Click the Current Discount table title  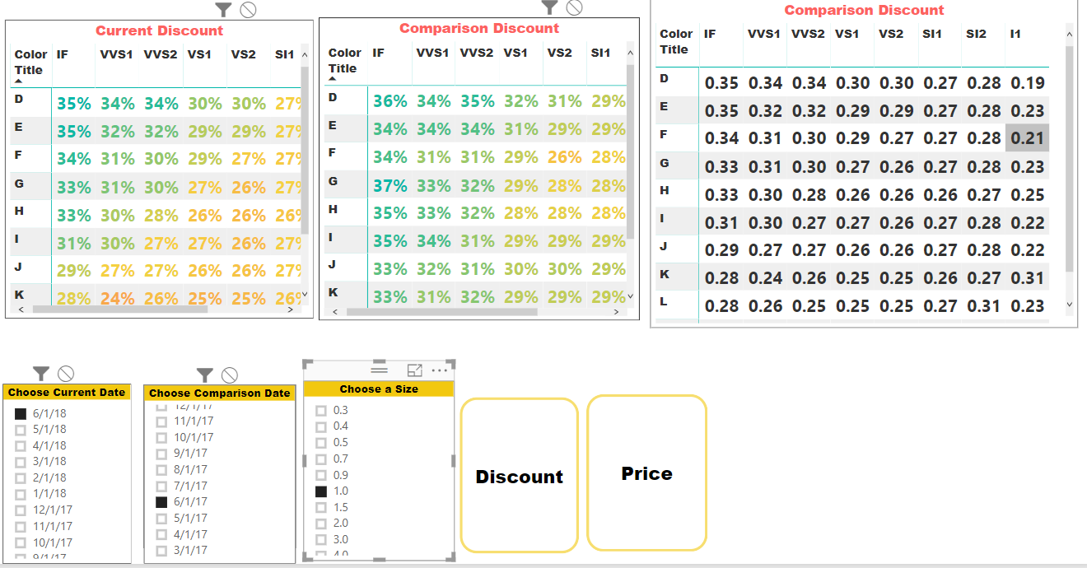(x=159, y=30)
